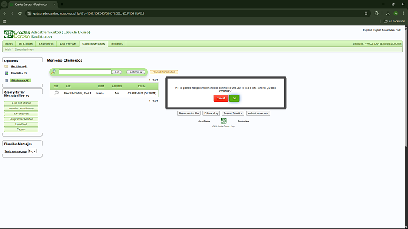408x229 pixels.
Task: Open the Eliminados link
Action: (x=20, y=80)
